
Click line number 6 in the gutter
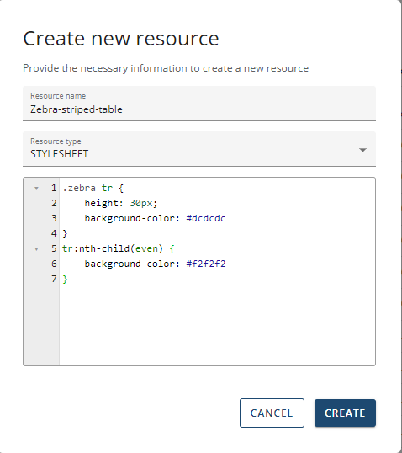tap(54, 264)
